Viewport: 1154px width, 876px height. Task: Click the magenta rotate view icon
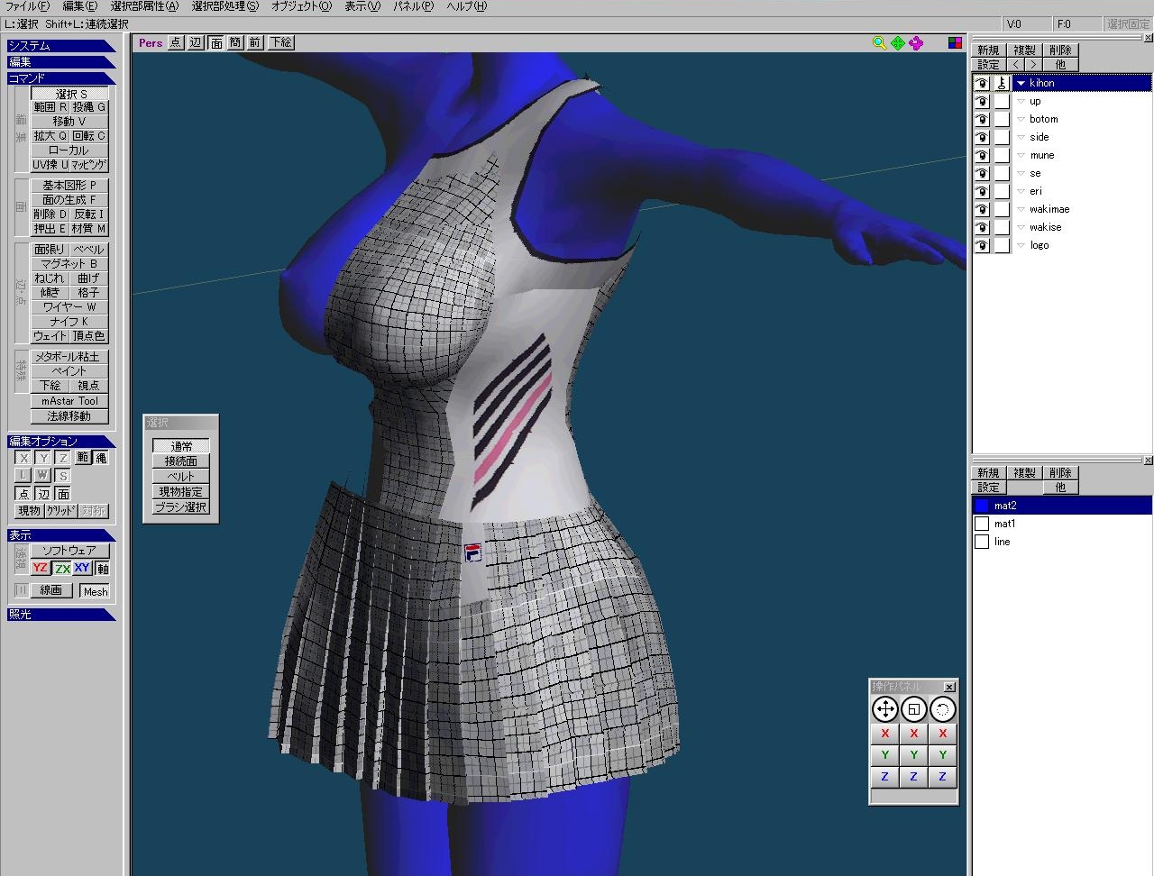[916, 42]
